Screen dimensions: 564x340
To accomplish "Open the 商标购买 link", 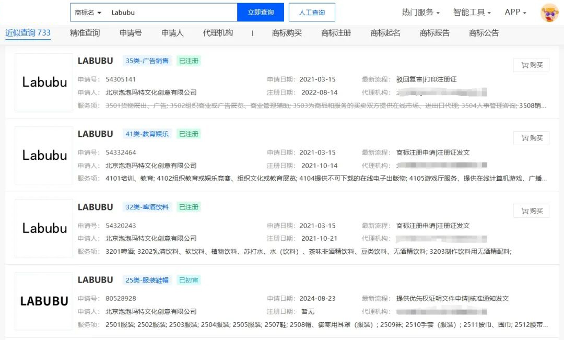I will click(x=287, y=33).
